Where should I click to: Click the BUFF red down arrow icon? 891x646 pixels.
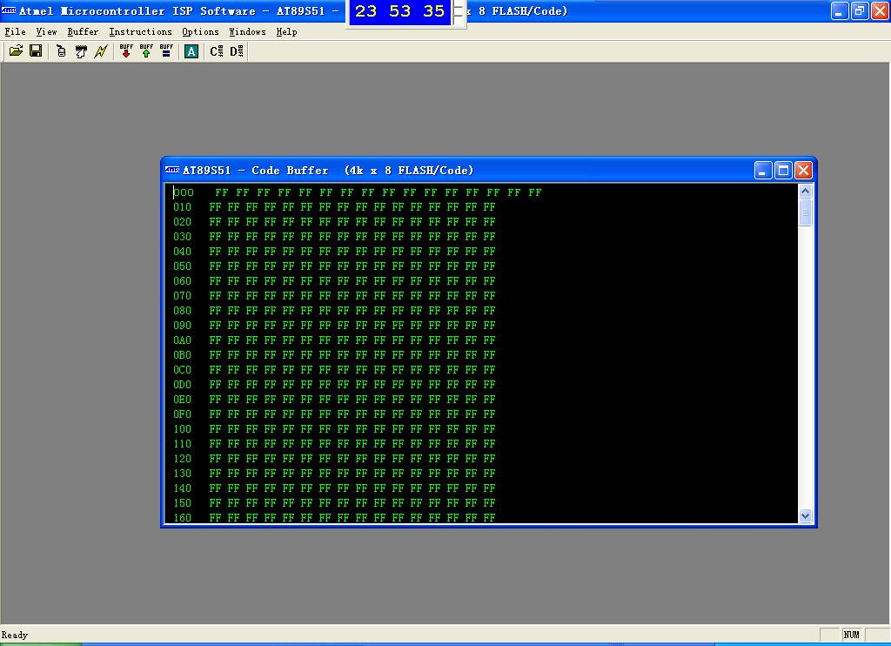click(126, 51)
